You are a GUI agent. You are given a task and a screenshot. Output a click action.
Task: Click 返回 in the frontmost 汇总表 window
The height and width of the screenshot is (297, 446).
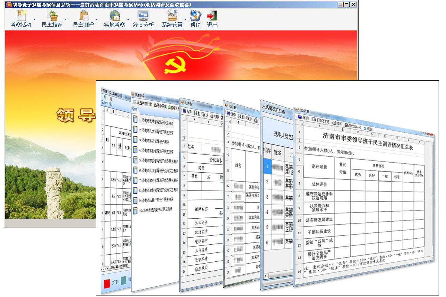coord(369,128)
